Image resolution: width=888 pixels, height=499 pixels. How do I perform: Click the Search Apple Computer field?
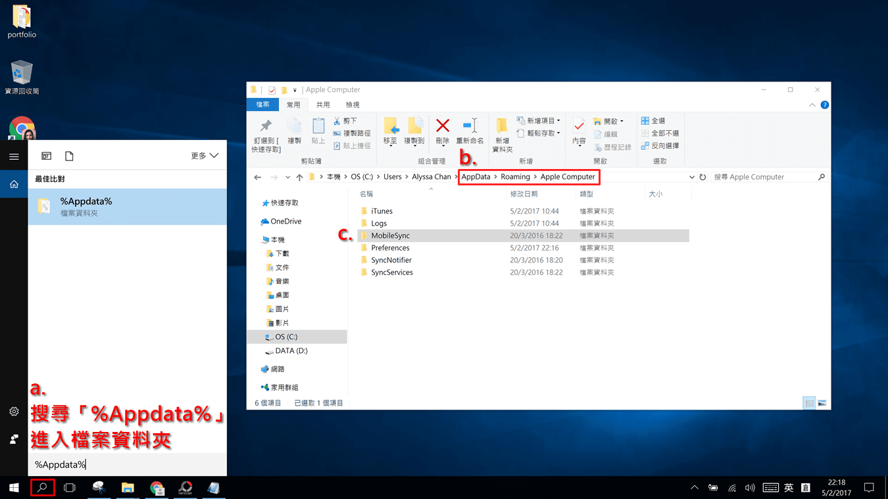[768, 177]
